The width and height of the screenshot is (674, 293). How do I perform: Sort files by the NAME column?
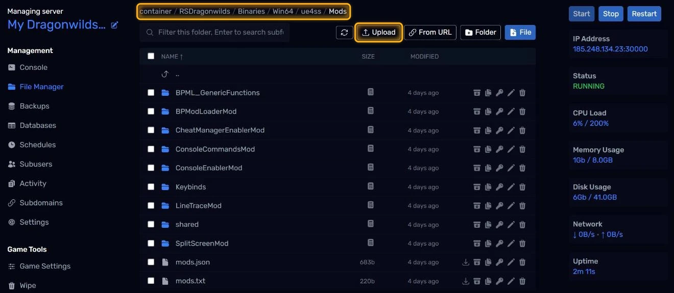coord(172,57)
